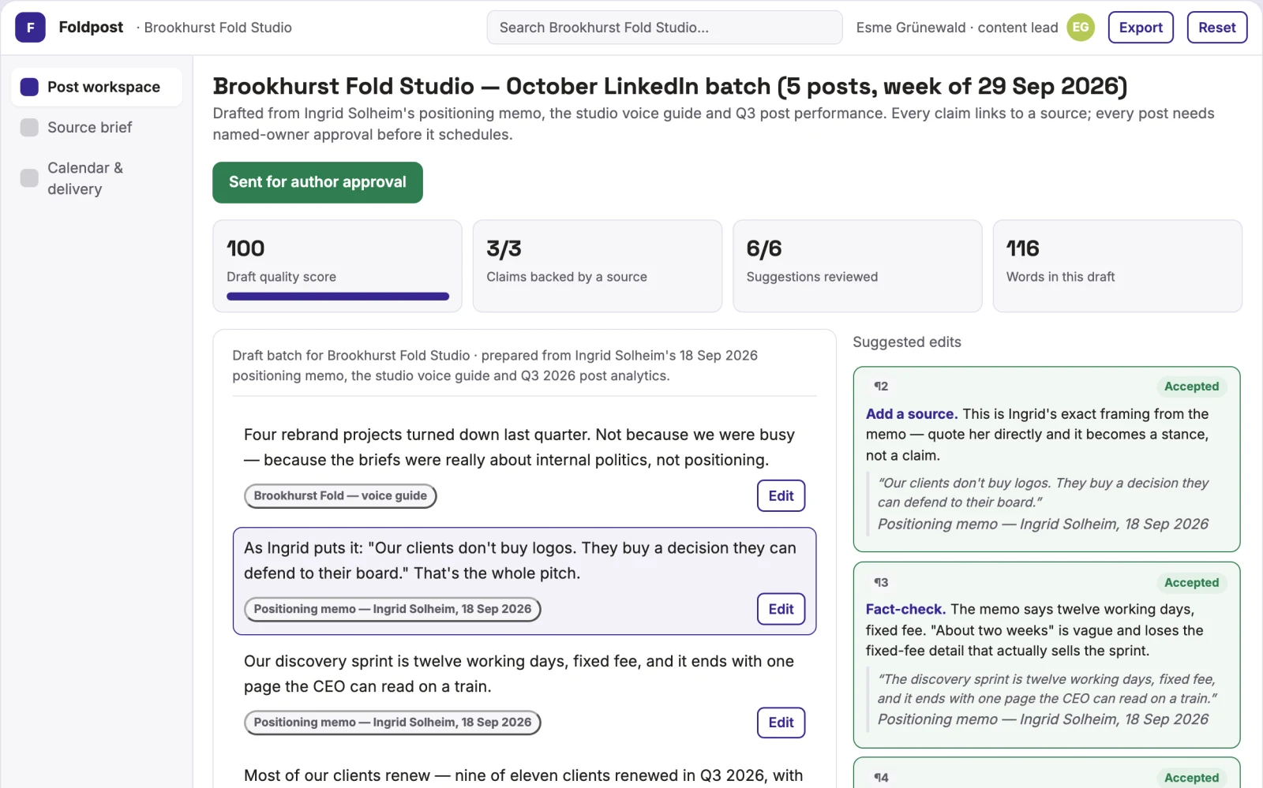Open source chip under discovery sprint paragraph
Viewport: 1263px width, 788px height.
coord(392,723)
